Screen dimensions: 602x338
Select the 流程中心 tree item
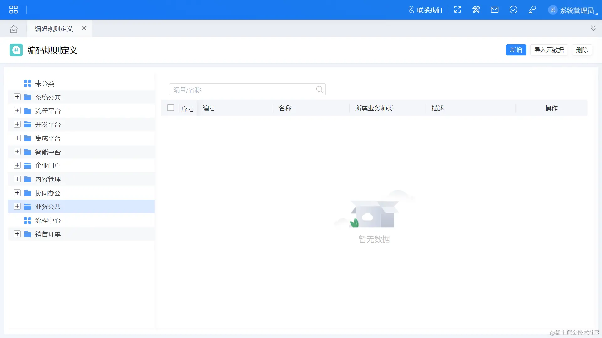pyautogui.click(x=48, y=220)
